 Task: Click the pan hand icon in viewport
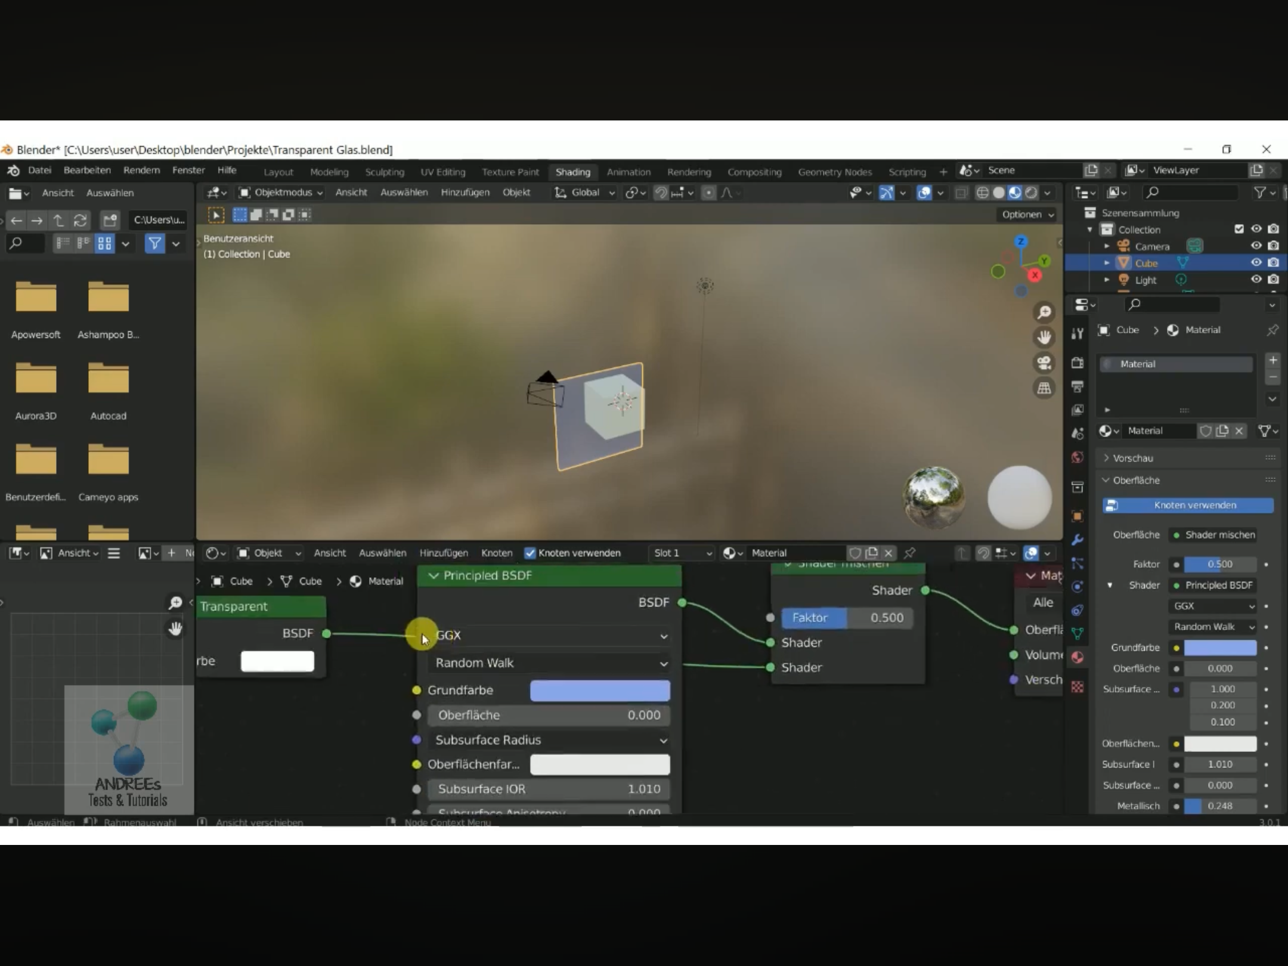coord(1044,338)
